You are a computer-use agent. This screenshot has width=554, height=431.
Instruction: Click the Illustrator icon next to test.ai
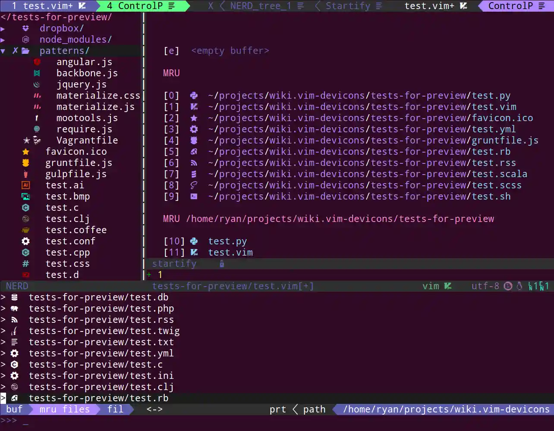coord(25,185)
